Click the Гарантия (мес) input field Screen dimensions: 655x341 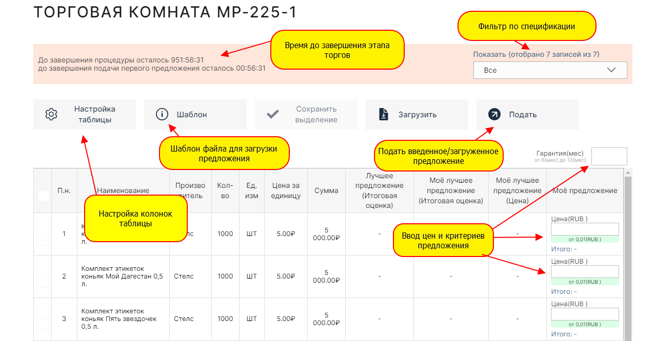tap(609, 157)
